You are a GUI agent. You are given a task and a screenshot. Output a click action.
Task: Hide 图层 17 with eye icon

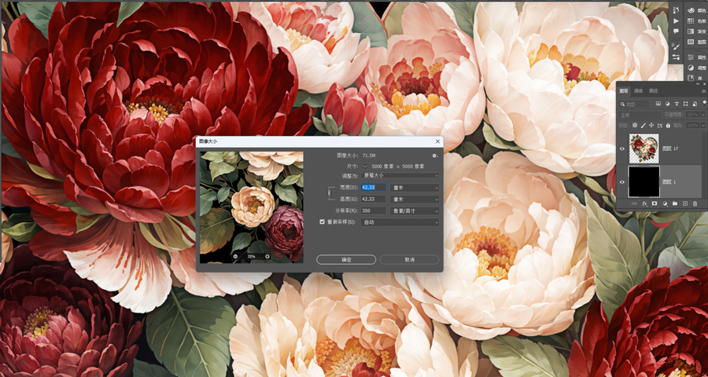pyautogui.click(x=622, y=148)
